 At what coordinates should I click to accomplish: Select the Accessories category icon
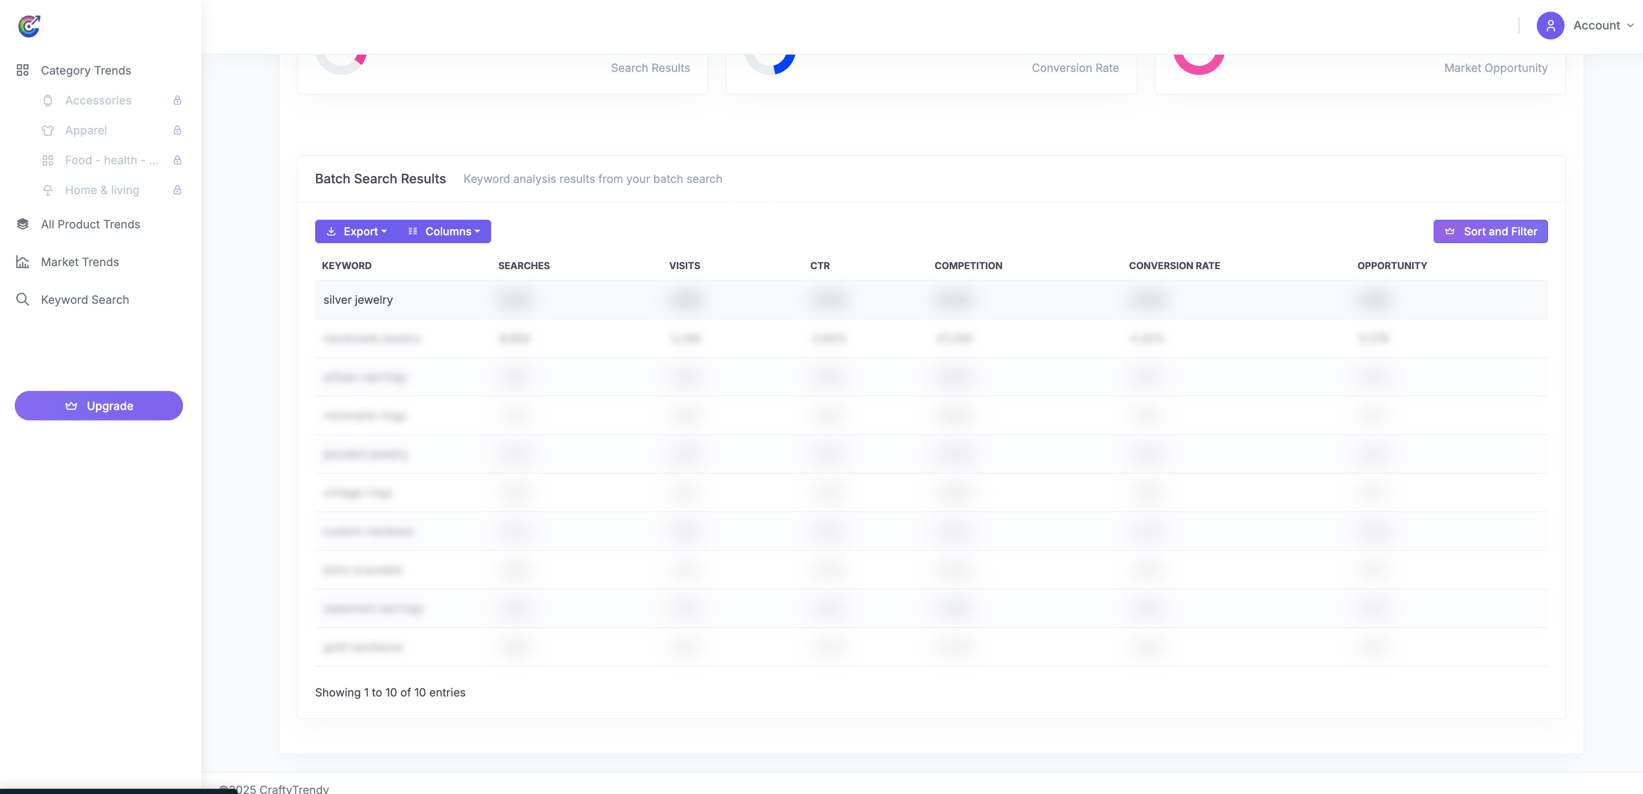click(x=48, y=100)
